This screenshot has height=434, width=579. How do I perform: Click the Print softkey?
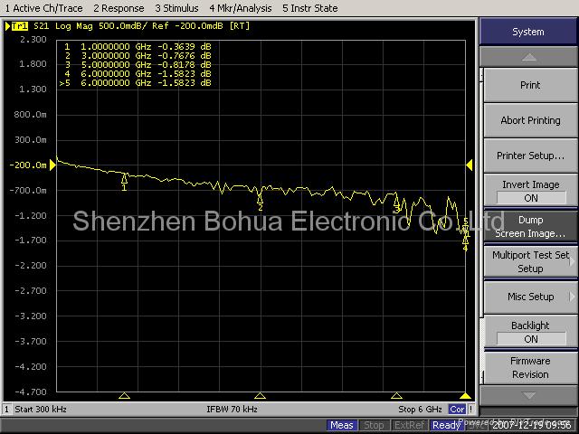[530, 85]
